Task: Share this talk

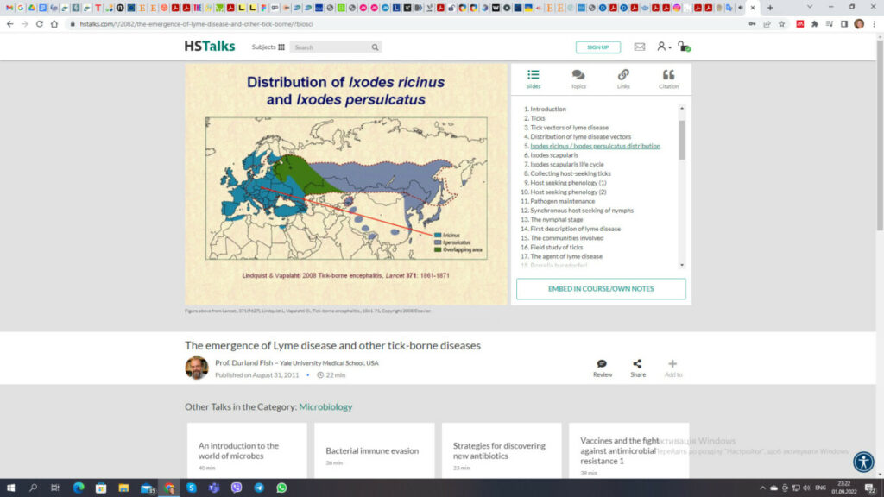Action: click(637, 365)
